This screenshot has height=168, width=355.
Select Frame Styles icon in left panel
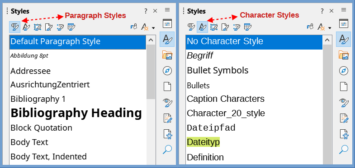click(x=38, y=27)
